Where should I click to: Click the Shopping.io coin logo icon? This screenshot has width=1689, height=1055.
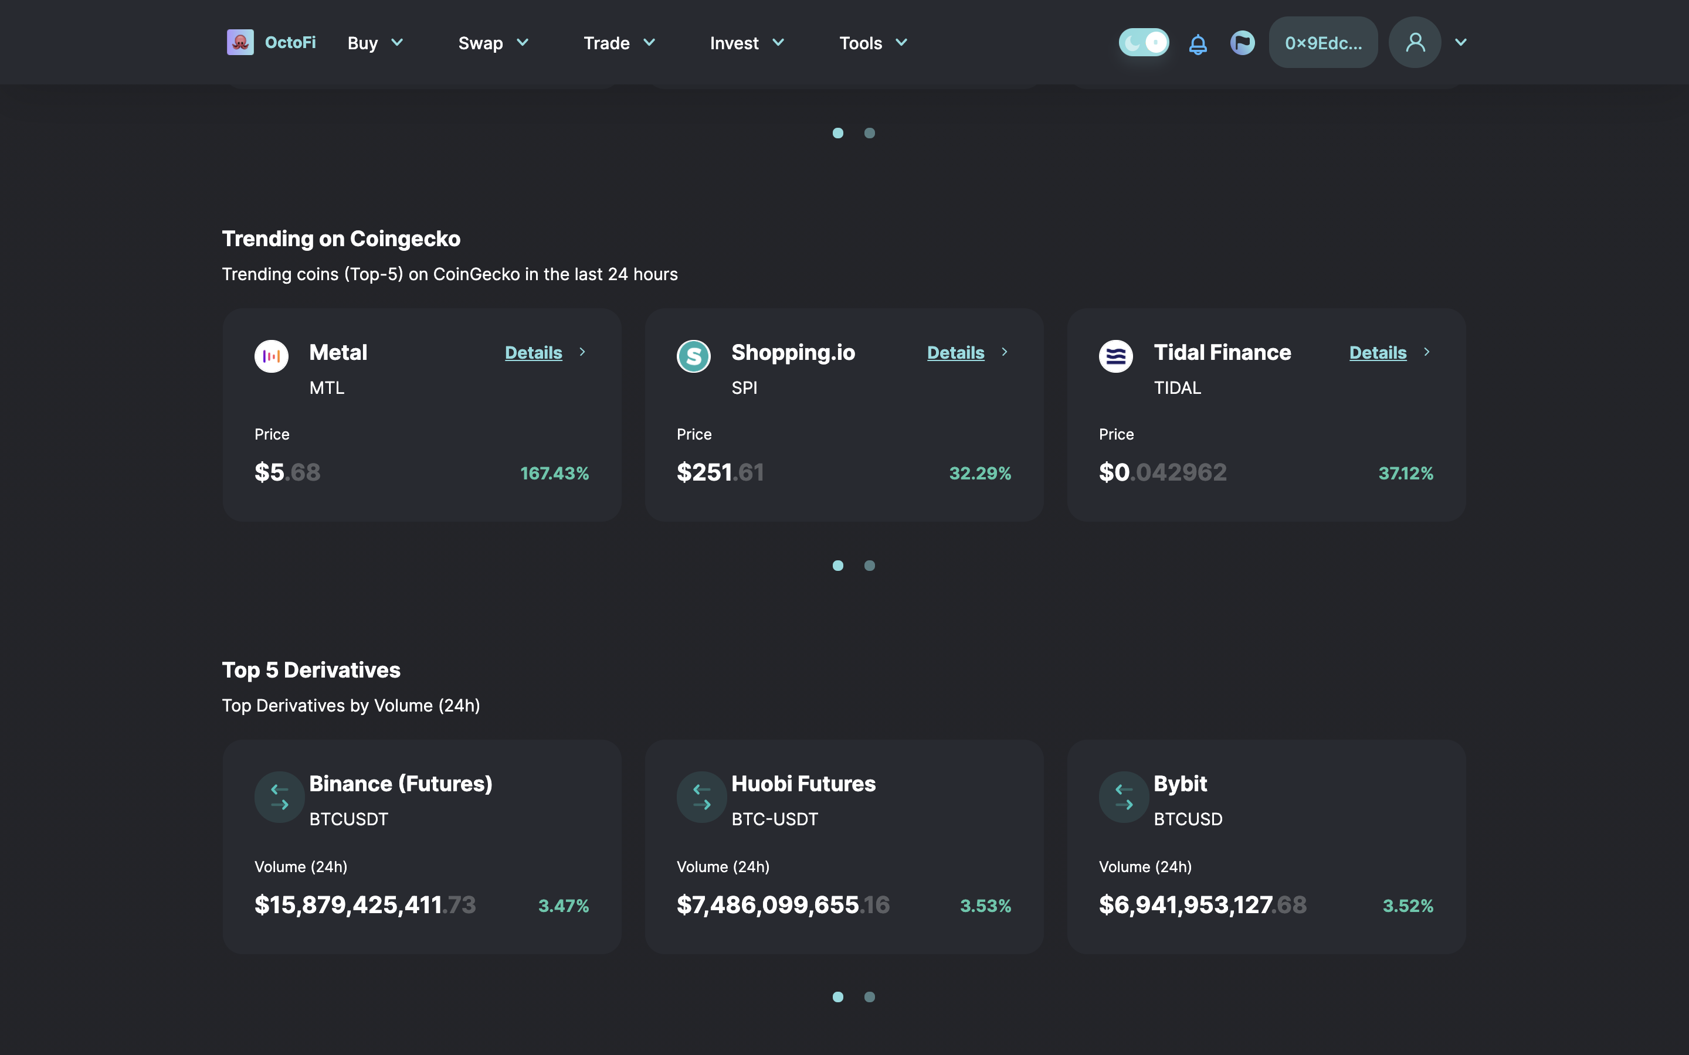click(694, 356)
